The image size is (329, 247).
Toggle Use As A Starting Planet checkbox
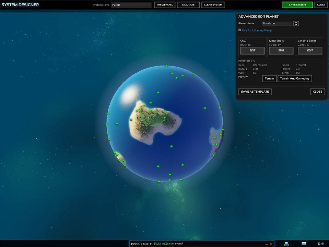(x=239, y=30)
